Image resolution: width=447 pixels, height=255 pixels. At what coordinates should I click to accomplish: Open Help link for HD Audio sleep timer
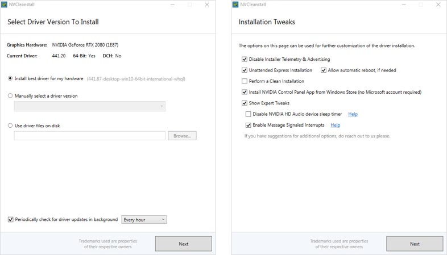353,114
